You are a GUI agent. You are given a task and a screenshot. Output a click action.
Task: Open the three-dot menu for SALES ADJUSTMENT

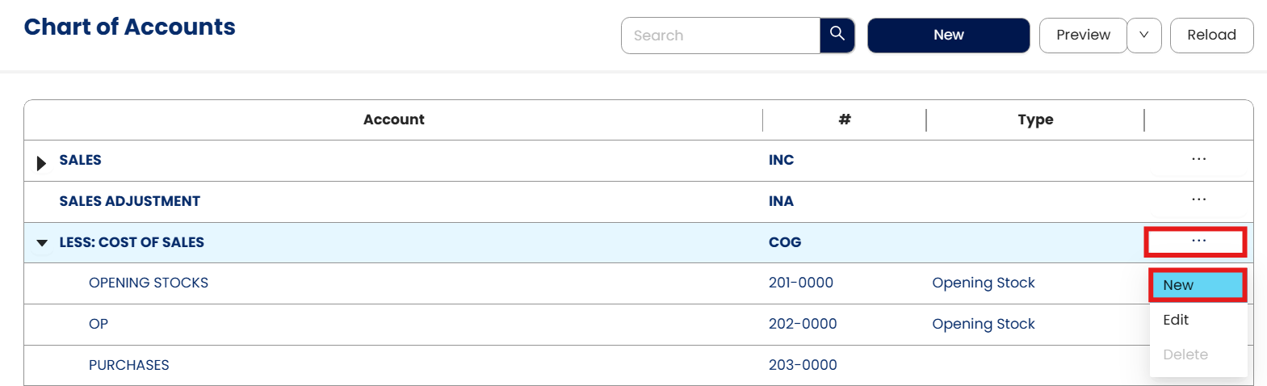(1198, 199)
